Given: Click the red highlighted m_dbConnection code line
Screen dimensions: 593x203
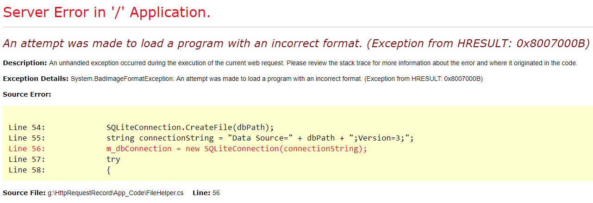Looking at the screenshot, I should pos(237,148).
